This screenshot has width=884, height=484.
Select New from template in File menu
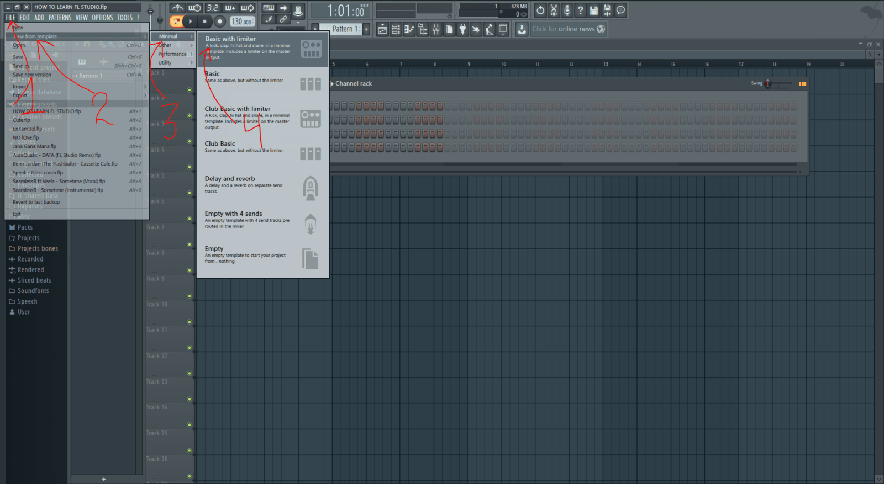pyautogui.click(x=77, y=36)
